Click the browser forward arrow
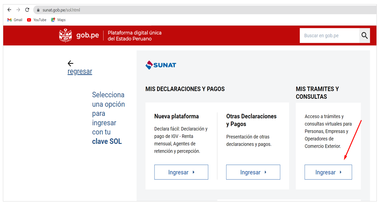 coord(18,10)
